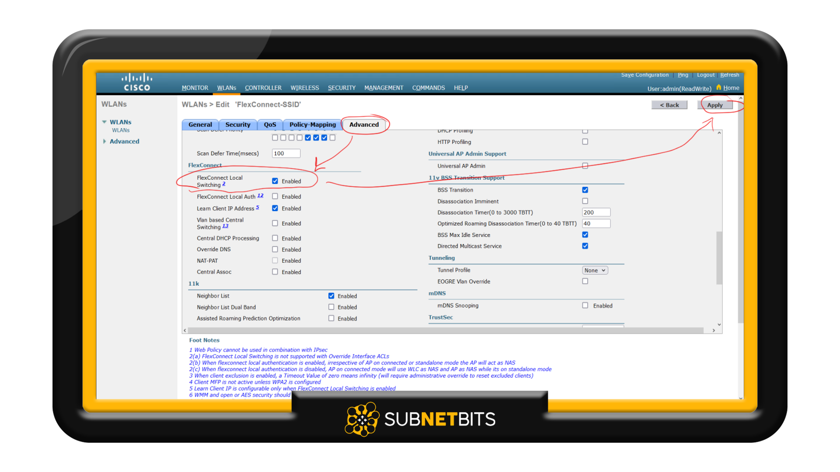Image resolution: width=840 pixels, height=472 pixels.
Task: Open footnote 2 link near Local Switching
Action: click(x=224, y=184)
